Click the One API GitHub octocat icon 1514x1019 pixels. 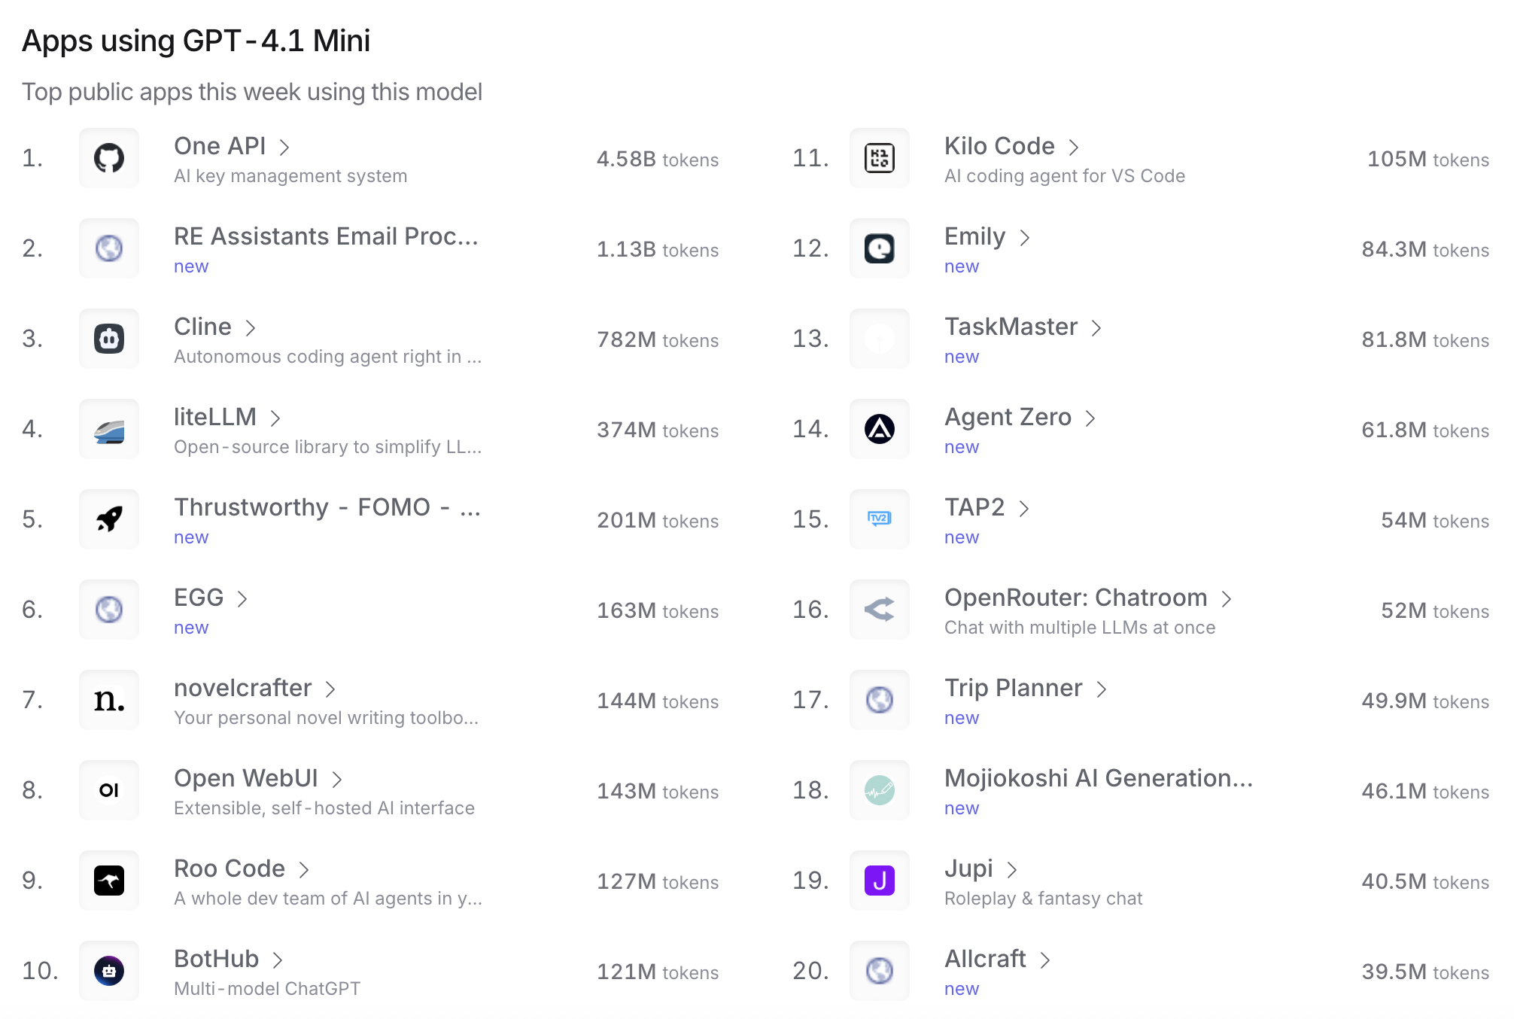109,158
